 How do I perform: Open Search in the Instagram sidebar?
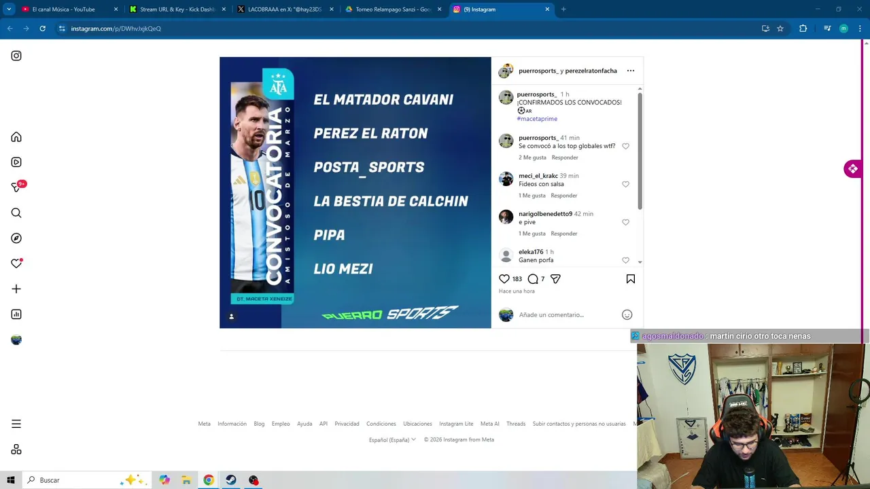[x=16, y=213]
